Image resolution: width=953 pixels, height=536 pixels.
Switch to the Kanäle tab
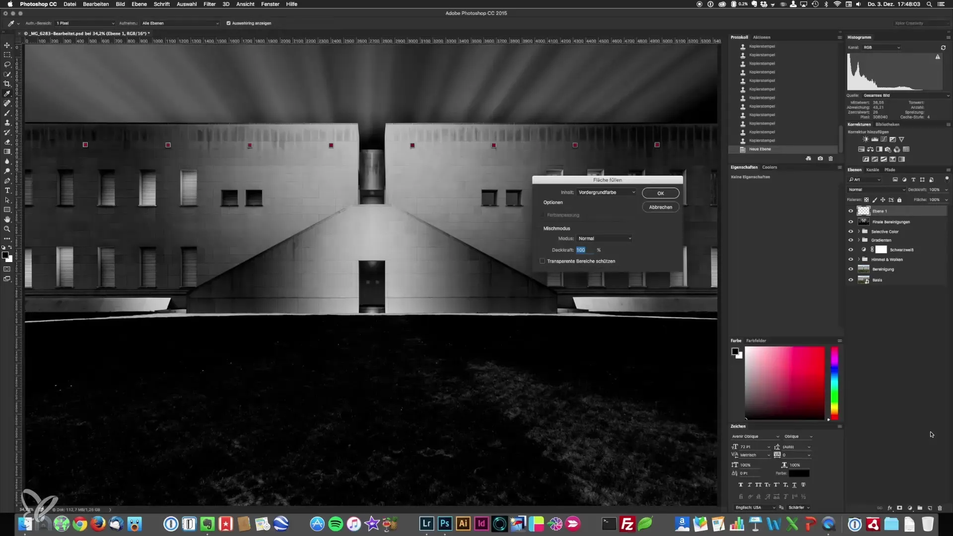pyautogui.click(x=873, y=170)
